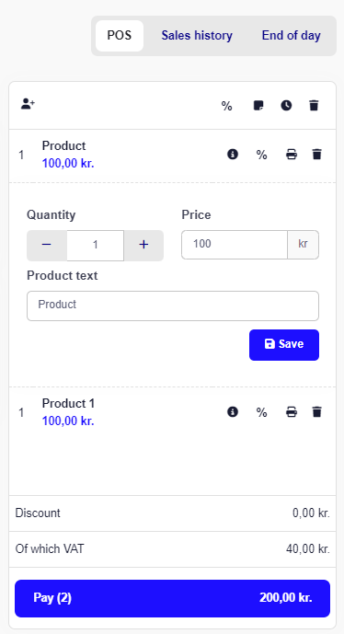Open the clock icon in order header
344x634 pixels.
(x=287, y=106)
